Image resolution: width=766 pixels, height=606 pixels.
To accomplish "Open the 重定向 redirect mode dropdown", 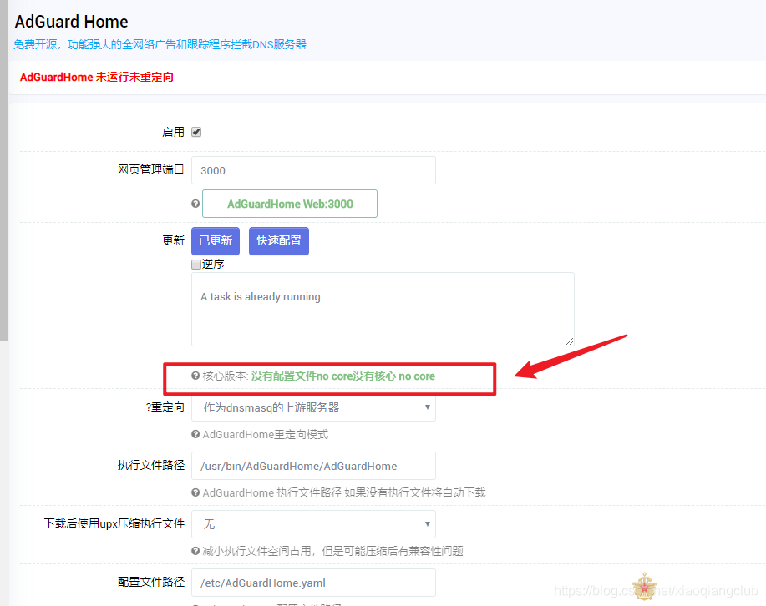I will (x=313, y=407).
